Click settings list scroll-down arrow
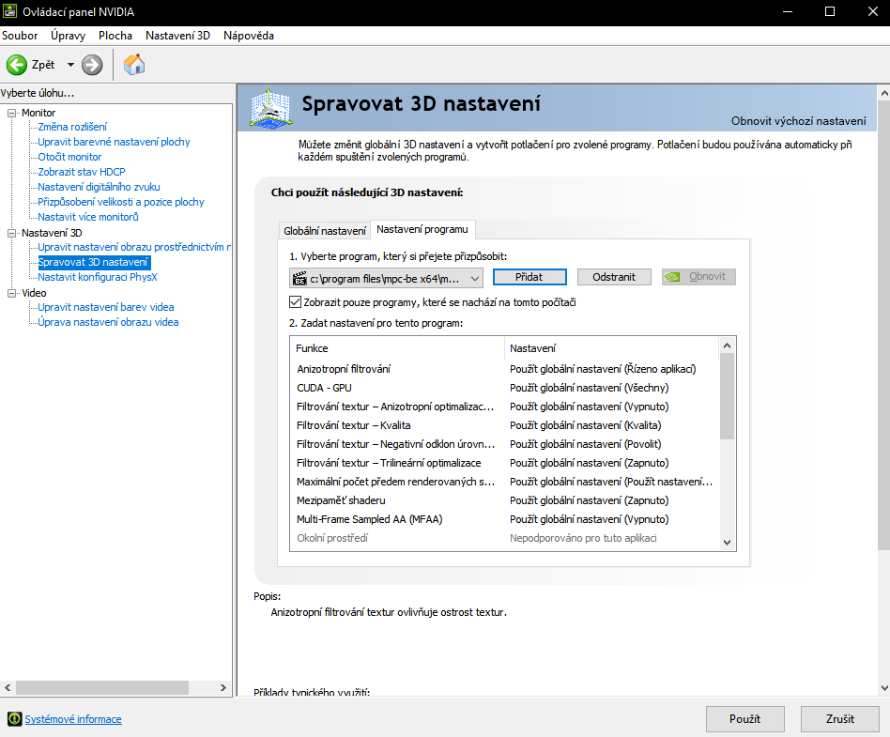 tap(727, 543)
